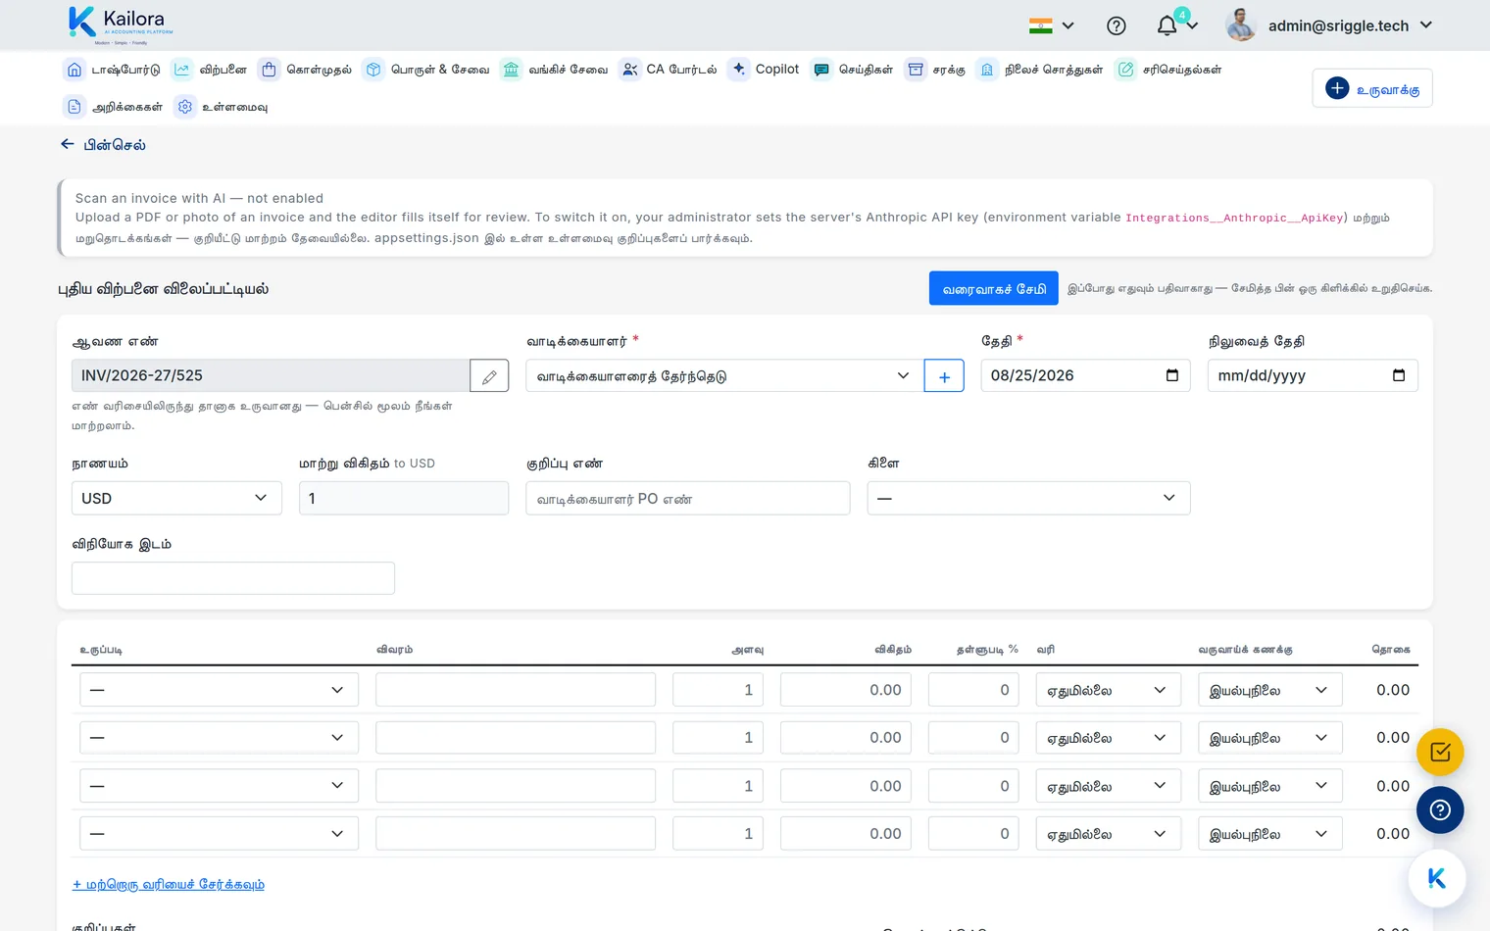Click வரைவாகச் சேமி save draft button
Viewport: 1490px width, 931px height.
(993, 288)
